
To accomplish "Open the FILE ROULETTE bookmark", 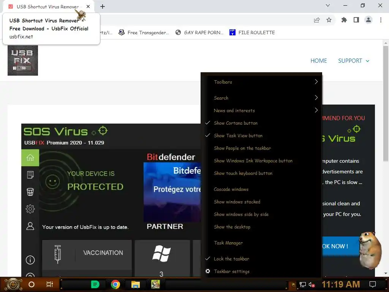I will pos(252,33).
